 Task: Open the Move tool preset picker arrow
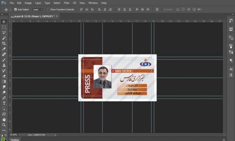pyautogui.click(x=10, y=9)
